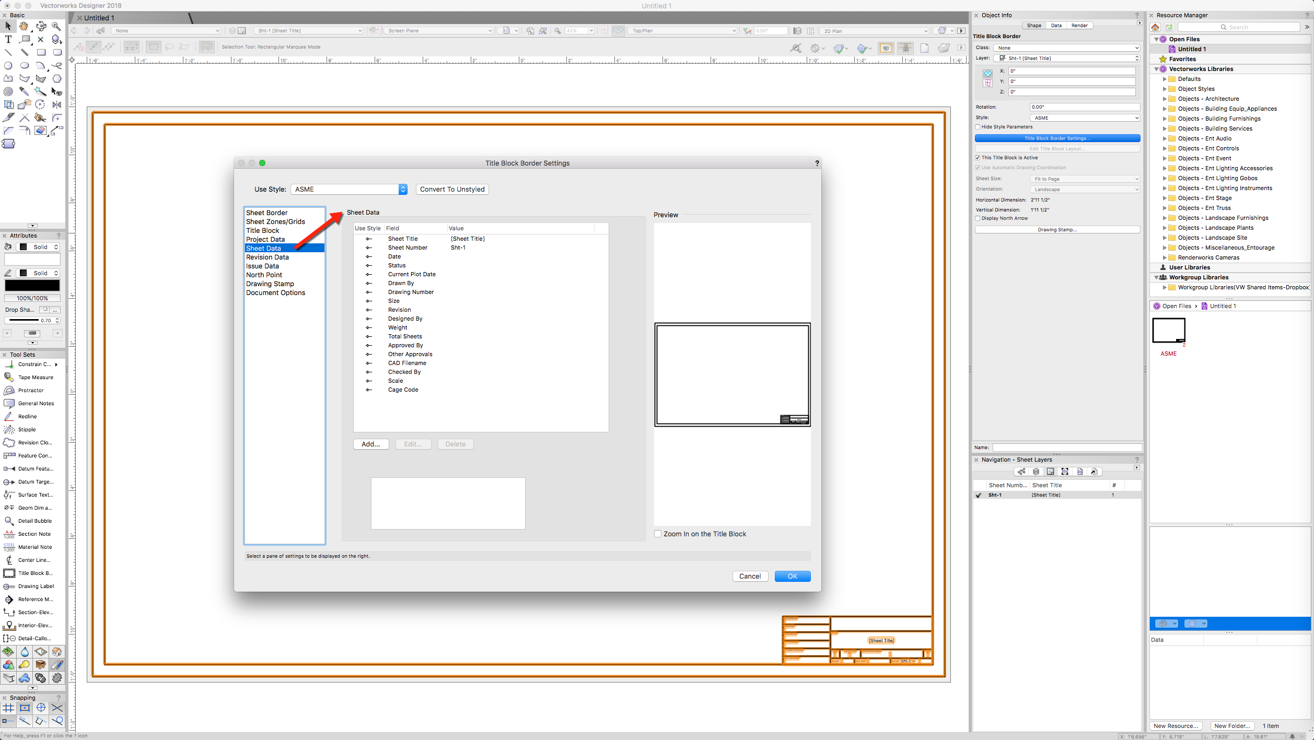Select the Revision Cloud tool
This screenshot has height=740, width=1314.
[x=34, y=442]
